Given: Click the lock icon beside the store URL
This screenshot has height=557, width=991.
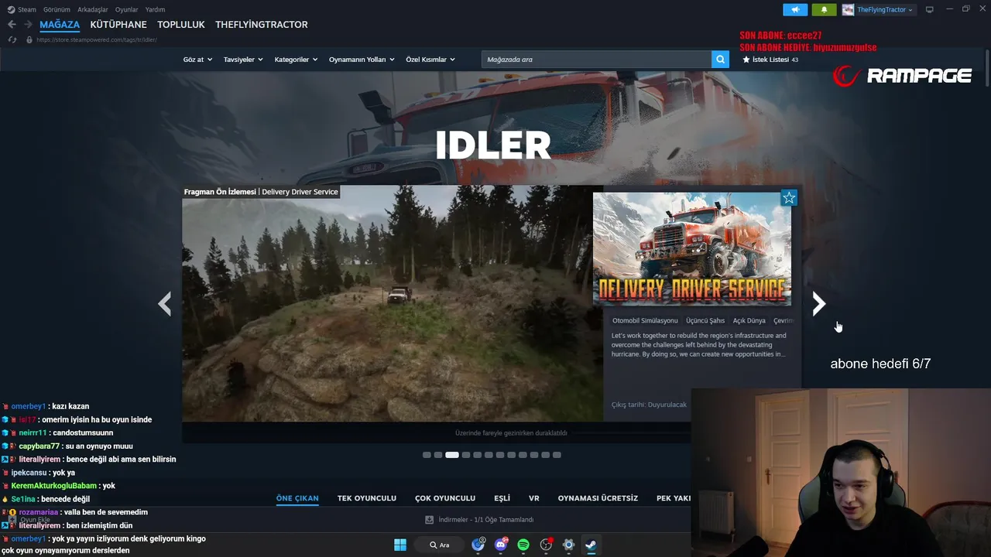Looking at the screenshot, I should [x=29, y=39].
